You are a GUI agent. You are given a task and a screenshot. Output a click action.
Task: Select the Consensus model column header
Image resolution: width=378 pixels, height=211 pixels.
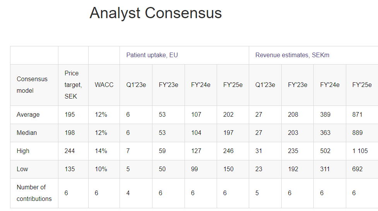[x=32, y=85]
